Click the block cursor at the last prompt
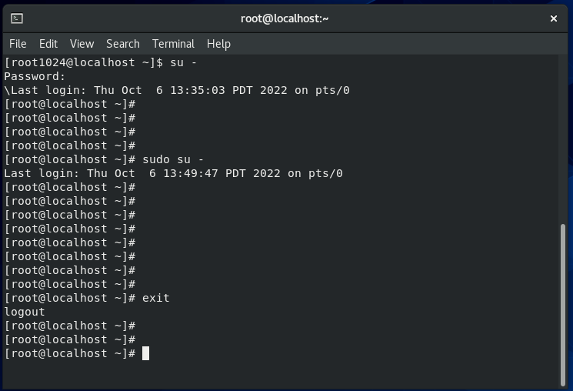This screenshot has height=391, width=573. 145,353
